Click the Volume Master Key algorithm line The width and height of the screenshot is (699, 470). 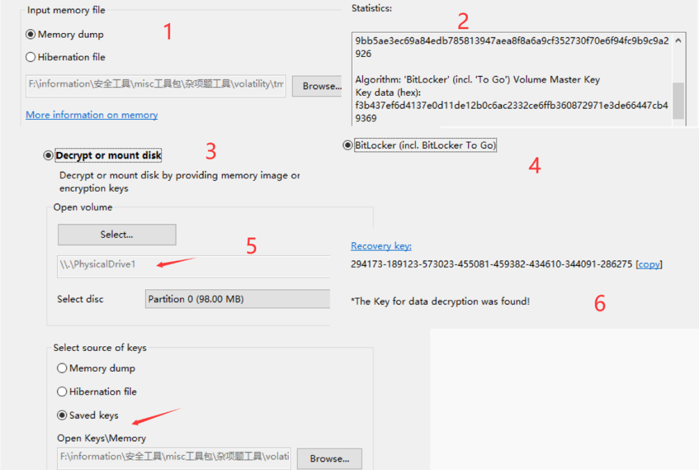click(x=478, y=80)
